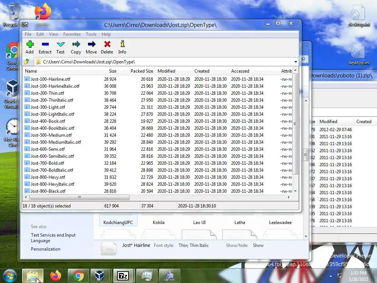Viewport: 377px width, 283px height.
Task: Select the Kokila font in Fonts window
Action: [159, 222]
